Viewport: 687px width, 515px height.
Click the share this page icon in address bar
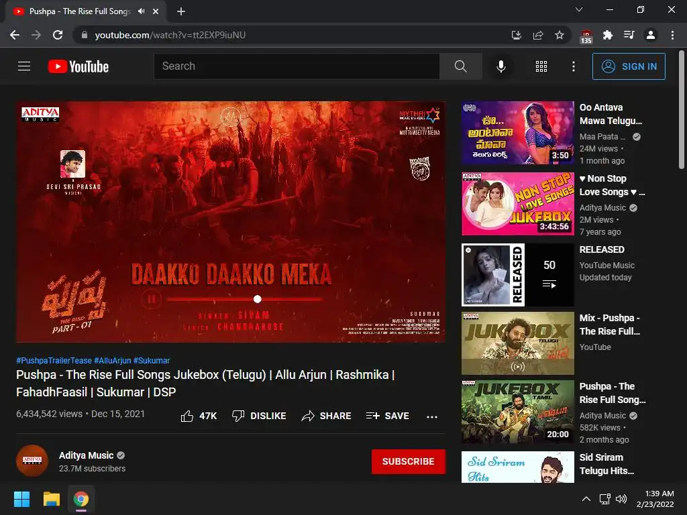click(x=538, y=35)
